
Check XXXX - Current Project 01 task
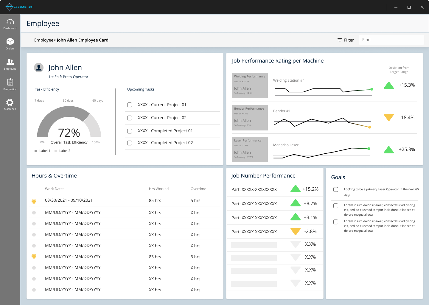(x=130, y=105)
